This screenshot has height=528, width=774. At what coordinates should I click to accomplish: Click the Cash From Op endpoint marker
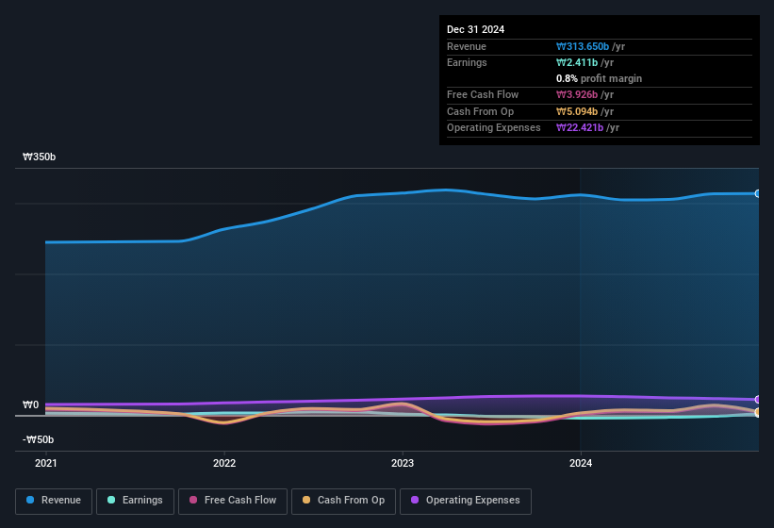point(757,412)
